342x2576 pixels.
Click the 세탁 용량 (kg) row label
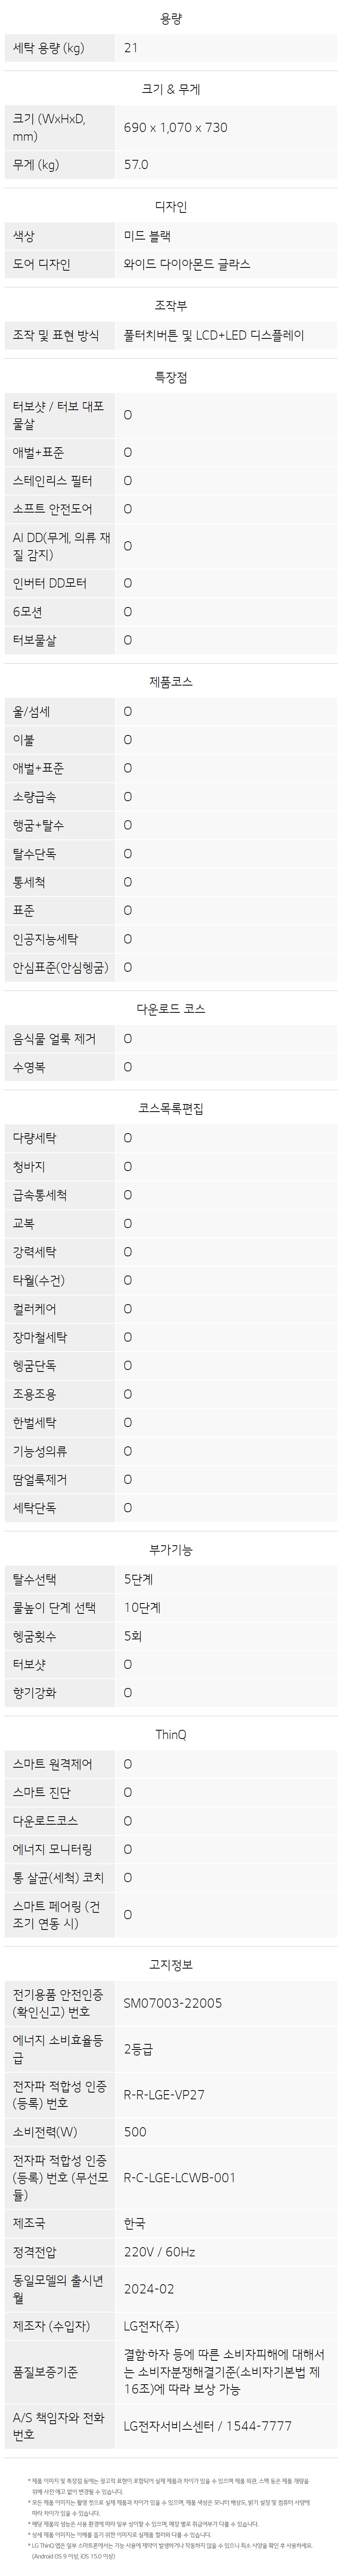48,48
